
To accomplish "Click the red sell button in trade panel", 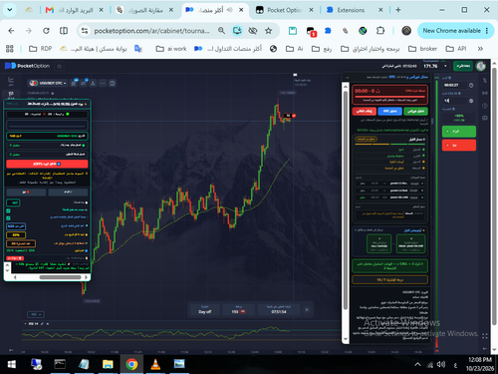I will 459,146.
